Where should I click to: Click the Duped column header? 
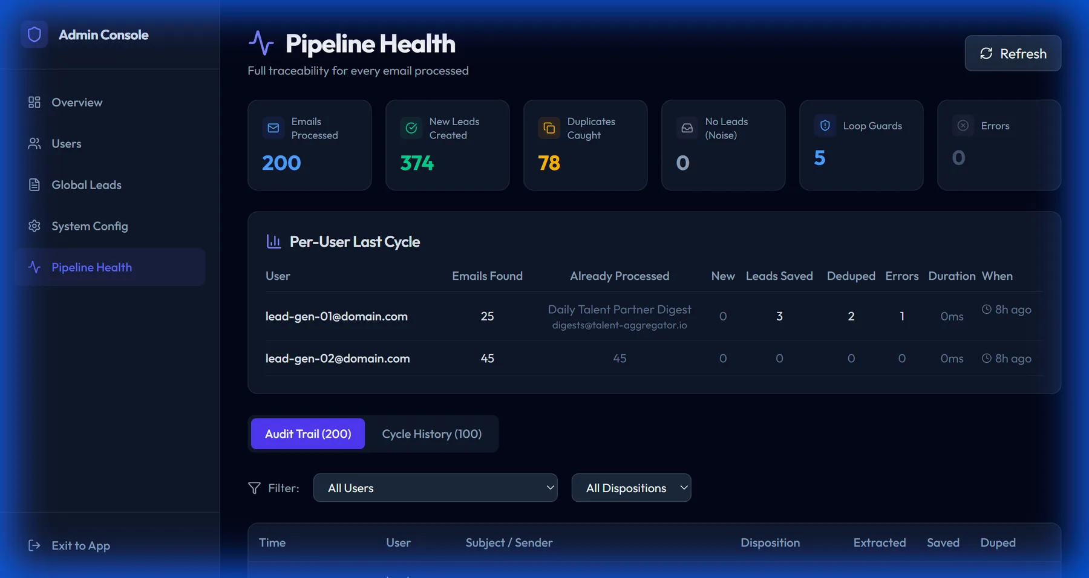click(998, 542)
